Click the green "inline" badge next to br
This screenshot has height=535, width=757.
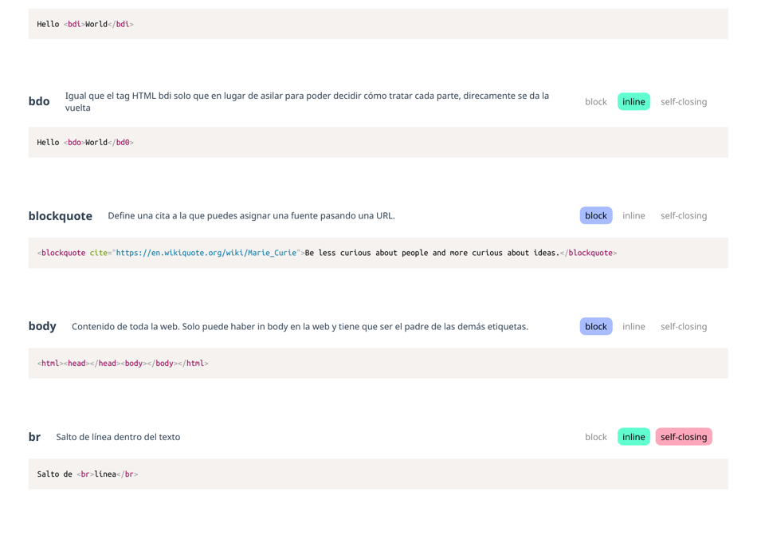coord(633,436)
